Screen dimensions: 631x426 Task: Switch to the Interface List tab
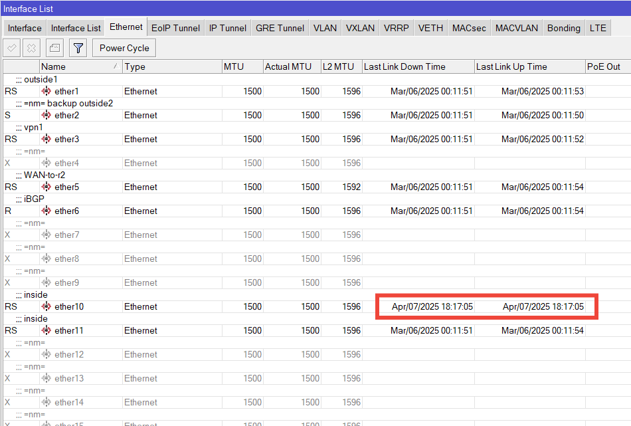[x=76, y=28]
